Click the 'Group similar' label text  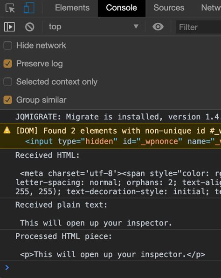[x=41, y=100]
